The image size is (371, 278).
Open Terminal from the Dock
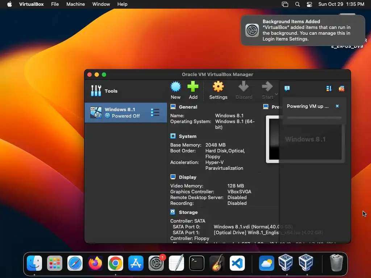(197, 263)
